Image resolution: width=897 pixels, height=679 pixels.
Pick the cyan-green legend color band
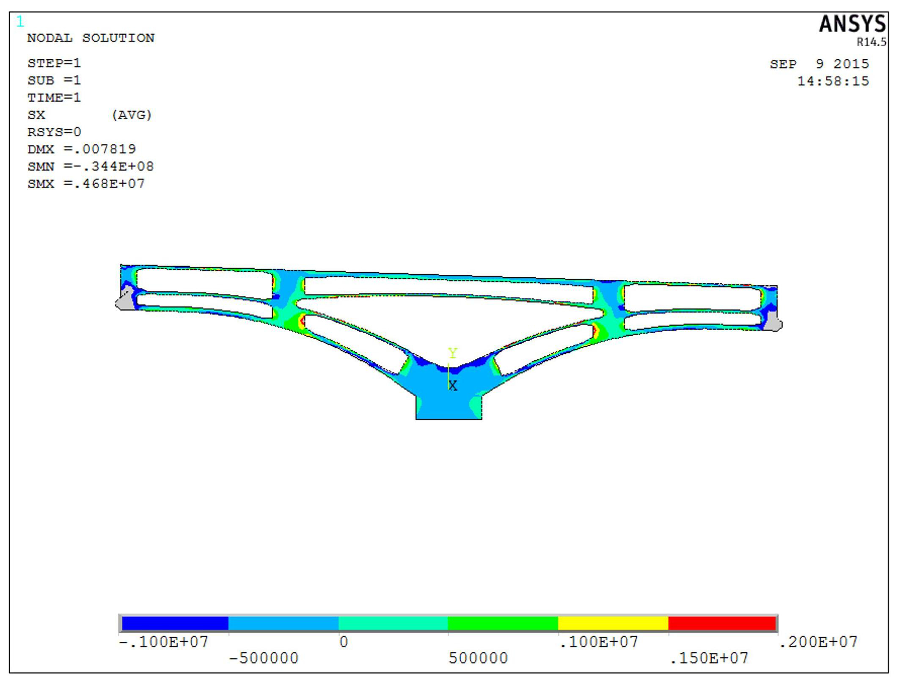pos(393,623)
